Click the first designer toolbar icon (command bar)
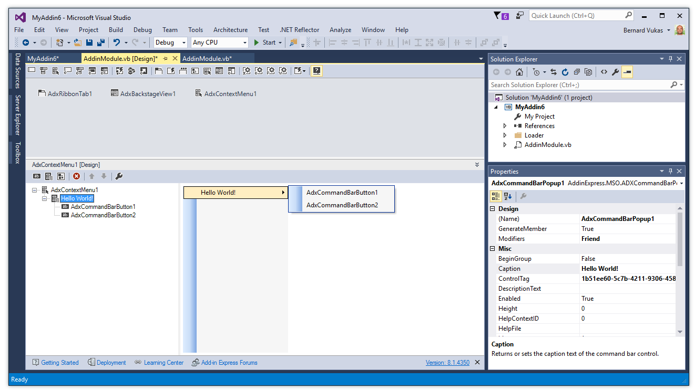Viewport: 695px width, 391px height. point(32,71)
